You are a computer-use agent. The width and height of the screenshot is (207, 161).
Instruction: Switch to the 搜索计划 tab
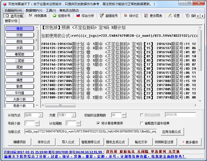point(11,21)
